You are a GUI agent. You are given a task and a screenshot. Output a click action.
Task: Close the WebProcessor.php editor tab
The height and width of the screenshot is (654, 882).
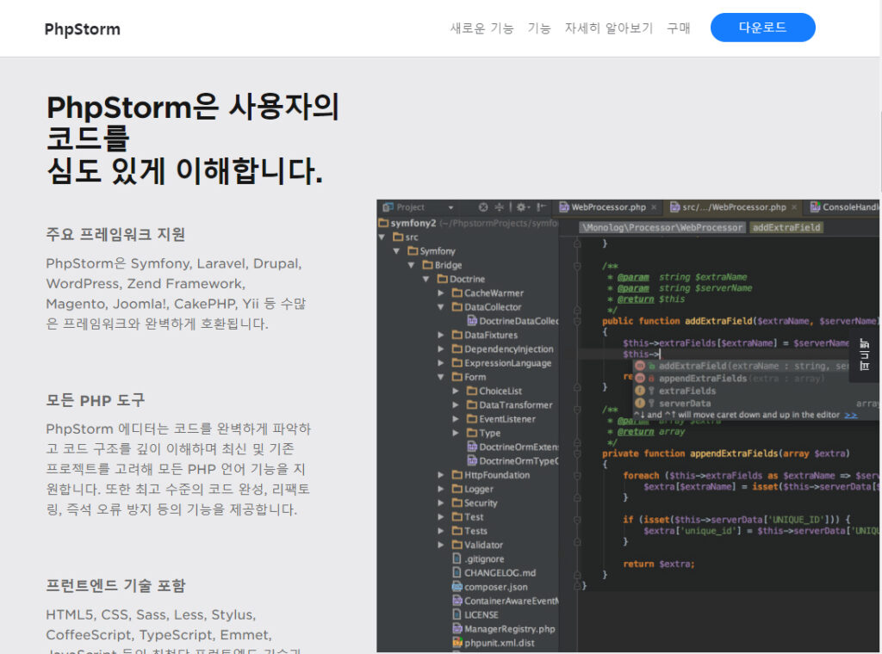click(x=655, y=207)
